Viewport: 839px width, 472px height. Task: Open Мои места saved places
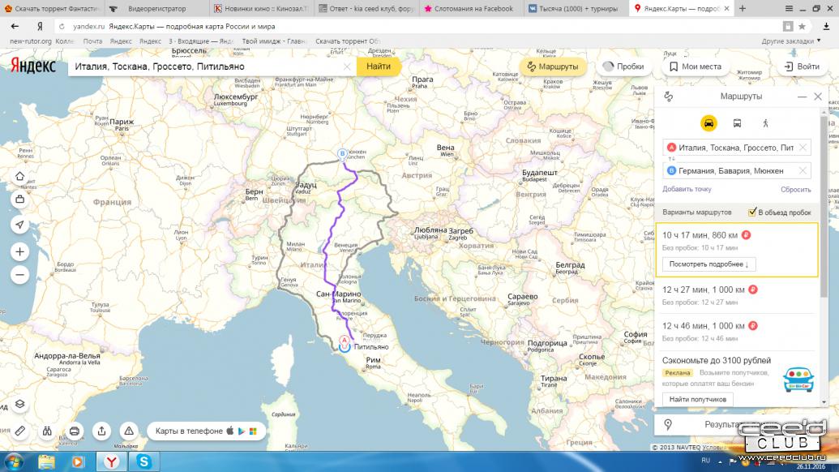(695, 67)
